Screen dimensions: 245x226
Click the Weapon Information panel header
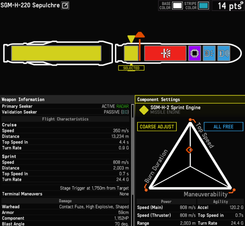pyautogui.click(x=67, y=99)
